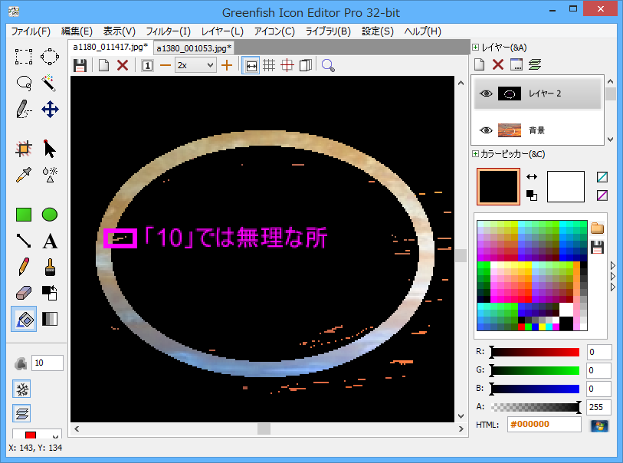The image size is (623, 463).
Task: Toggle the grid display button
Action: [x=269, y=65]
